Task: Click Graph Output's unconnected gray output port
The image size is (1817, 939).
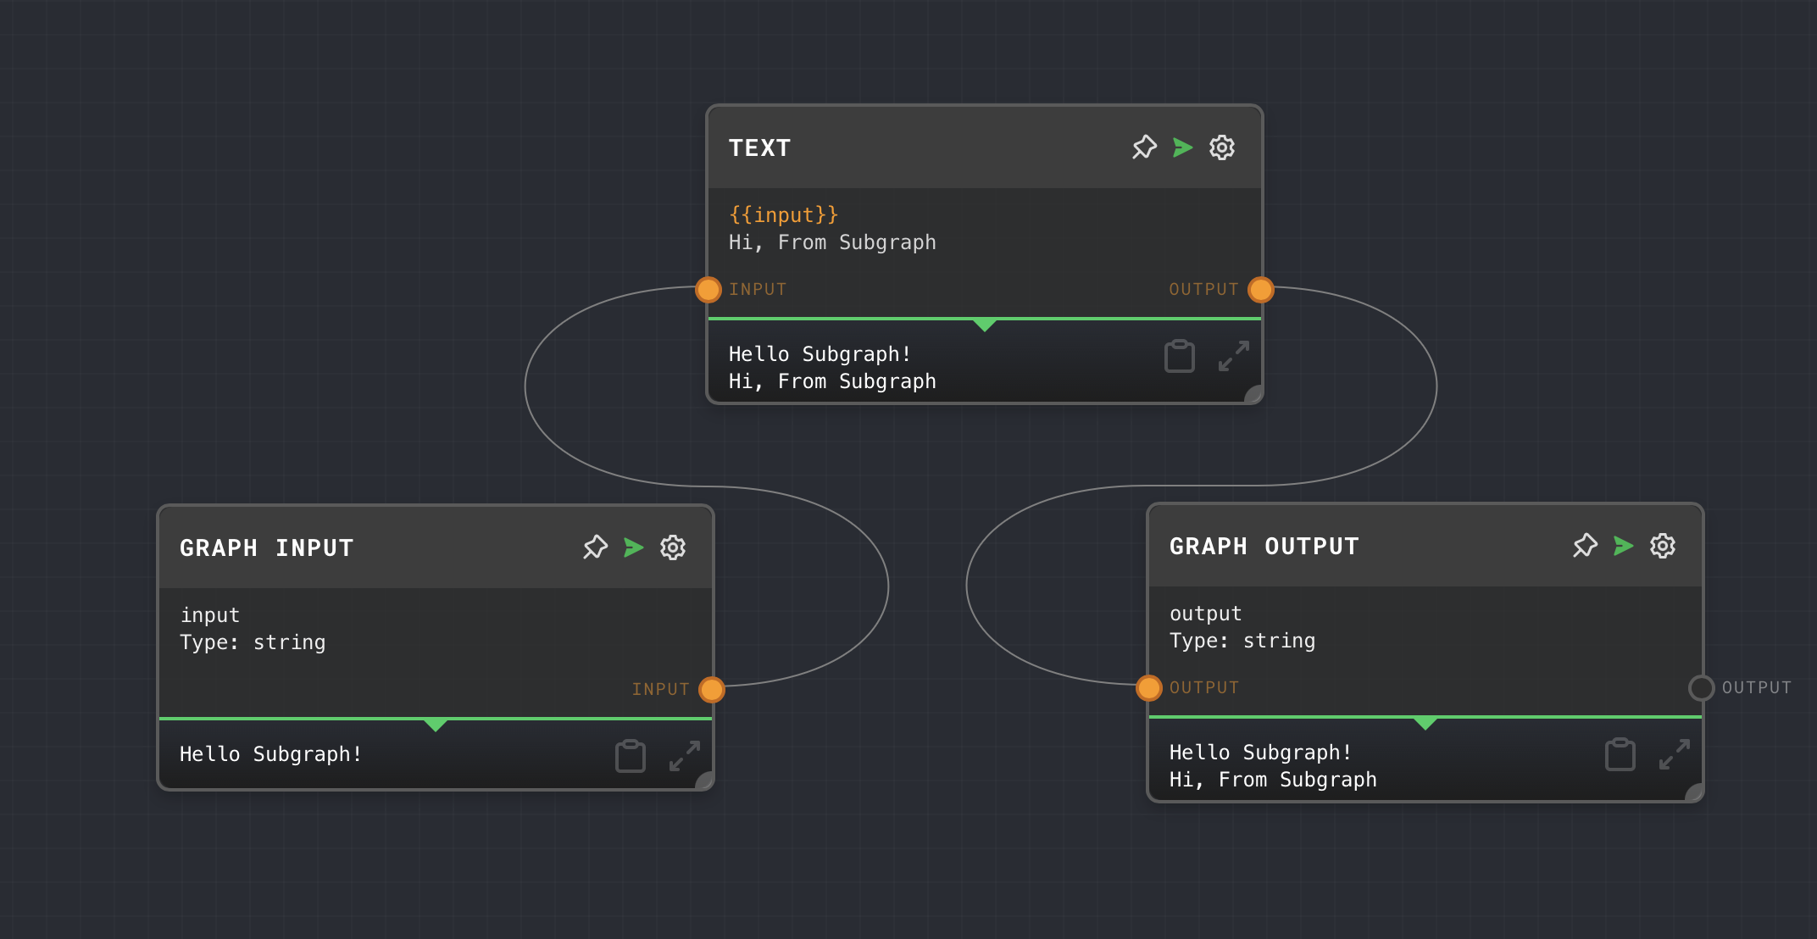Action: coord(1702,688)
